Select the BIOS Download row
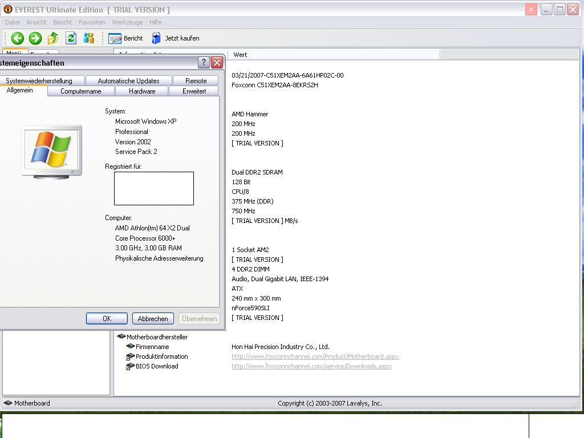The image size is (584, 438). pos(152,366)
